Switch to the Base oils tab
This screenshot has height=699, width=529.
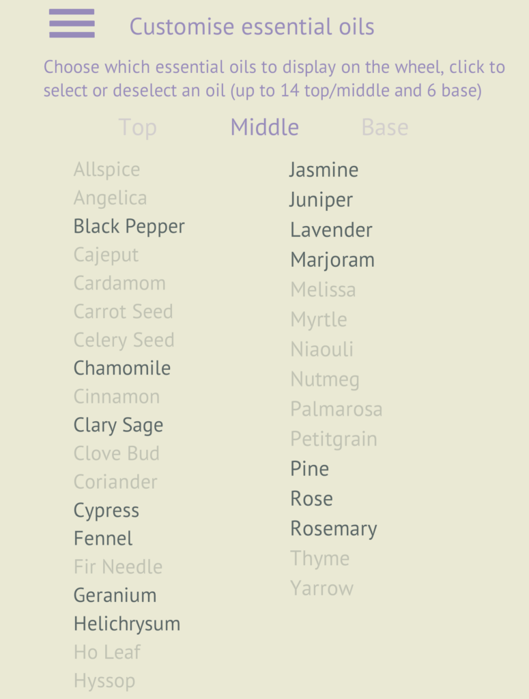[x=384, y=127]
